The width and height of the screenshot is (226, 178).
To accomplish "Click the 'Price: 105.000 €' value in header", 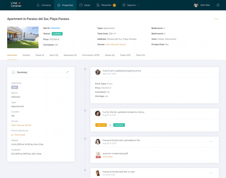I will [51, 39].
